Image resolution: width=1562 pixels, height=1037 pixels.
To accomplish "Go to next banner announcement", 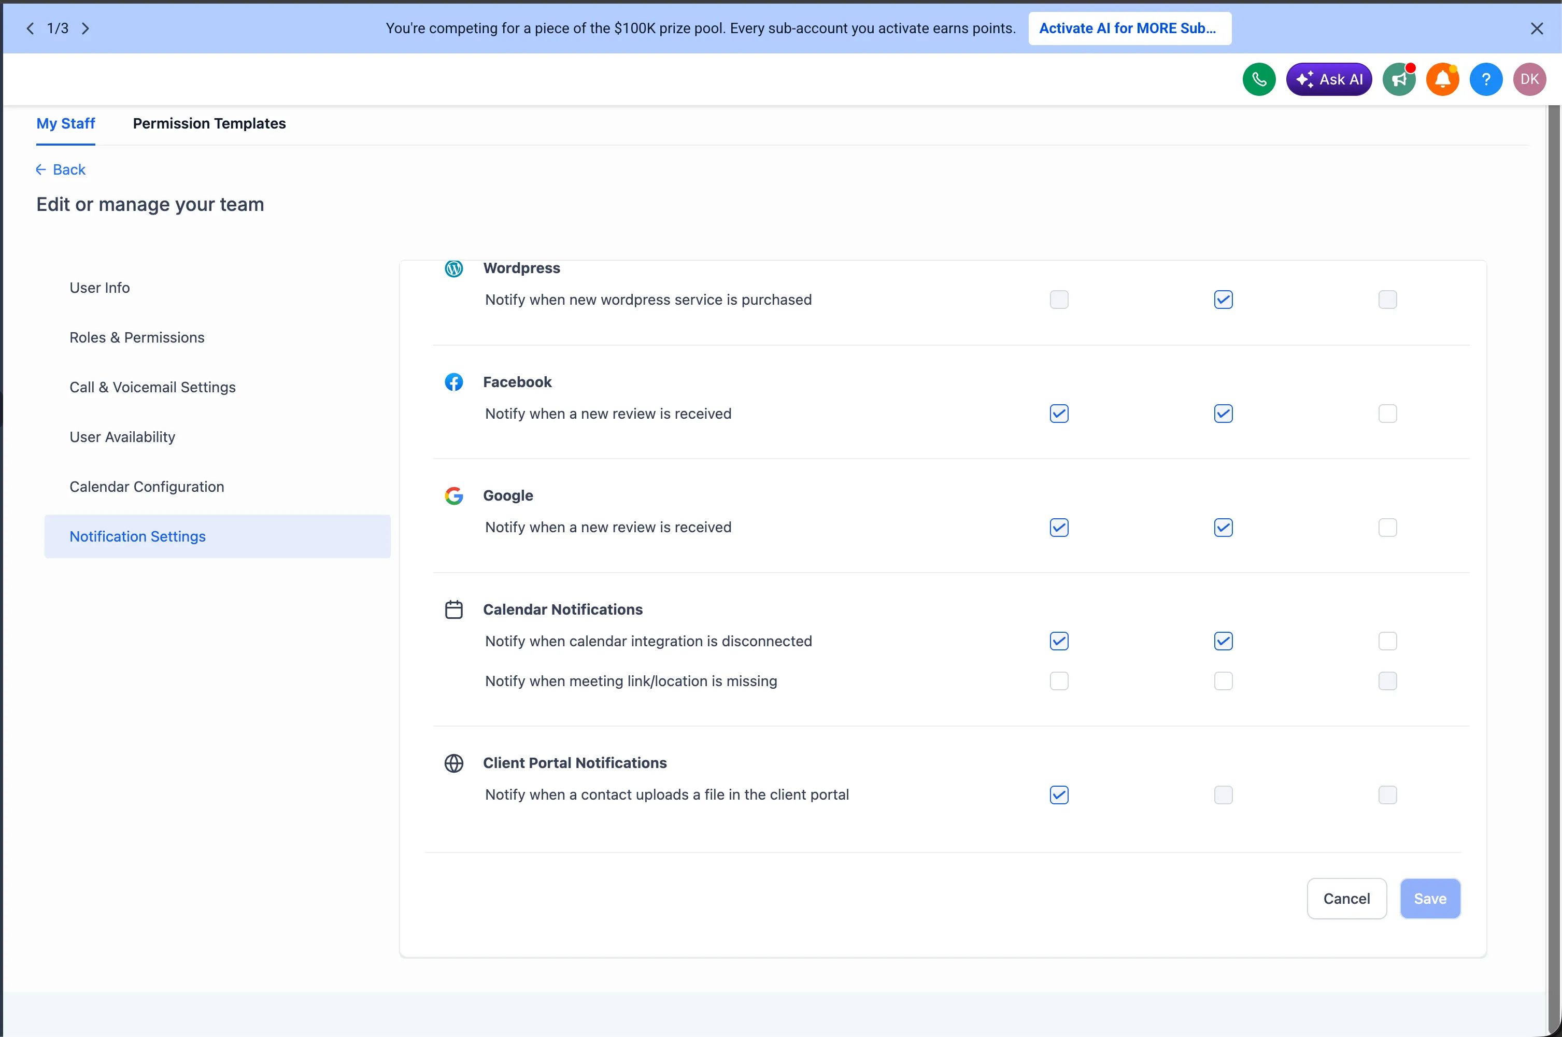I will 86,29.
